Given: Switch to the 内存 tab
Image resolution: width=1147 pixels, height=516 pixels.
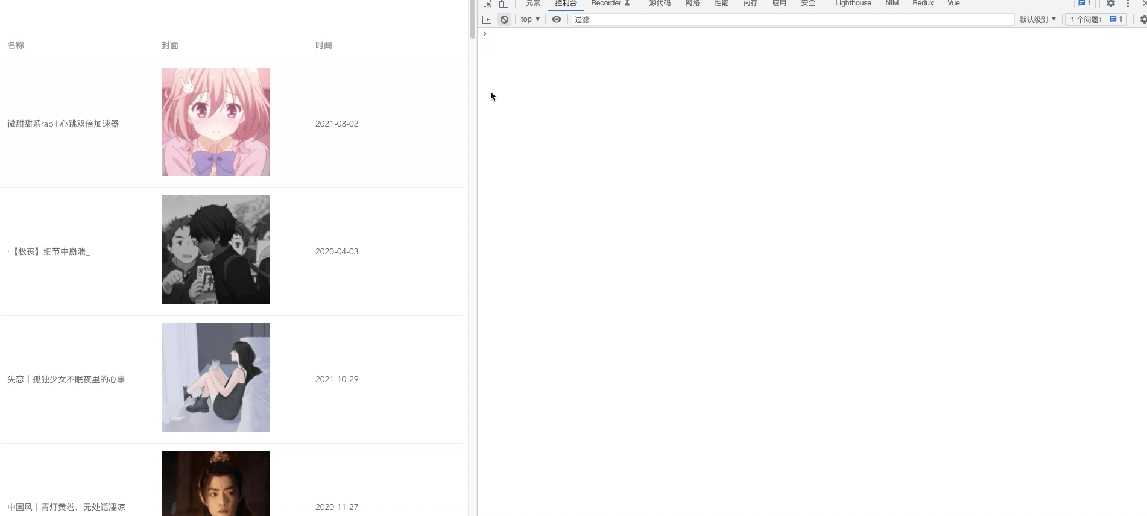Looking at the screenshot, I should point(750,4).
